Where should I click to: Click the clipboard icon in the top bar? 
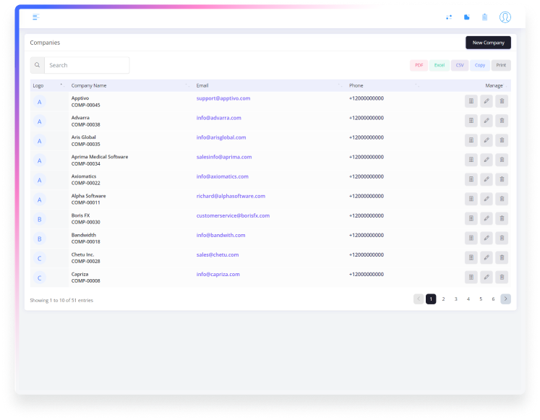point(484,17)
